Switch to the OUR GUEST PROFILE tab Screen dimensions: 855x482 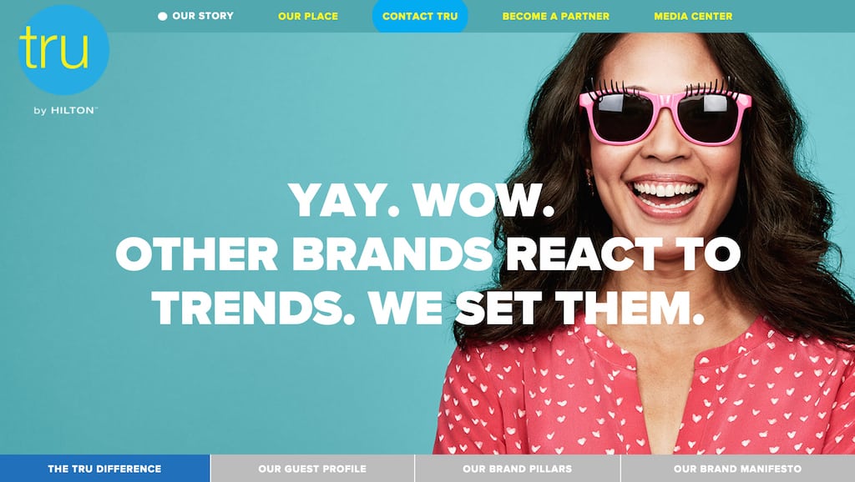(x=312, y=469)
